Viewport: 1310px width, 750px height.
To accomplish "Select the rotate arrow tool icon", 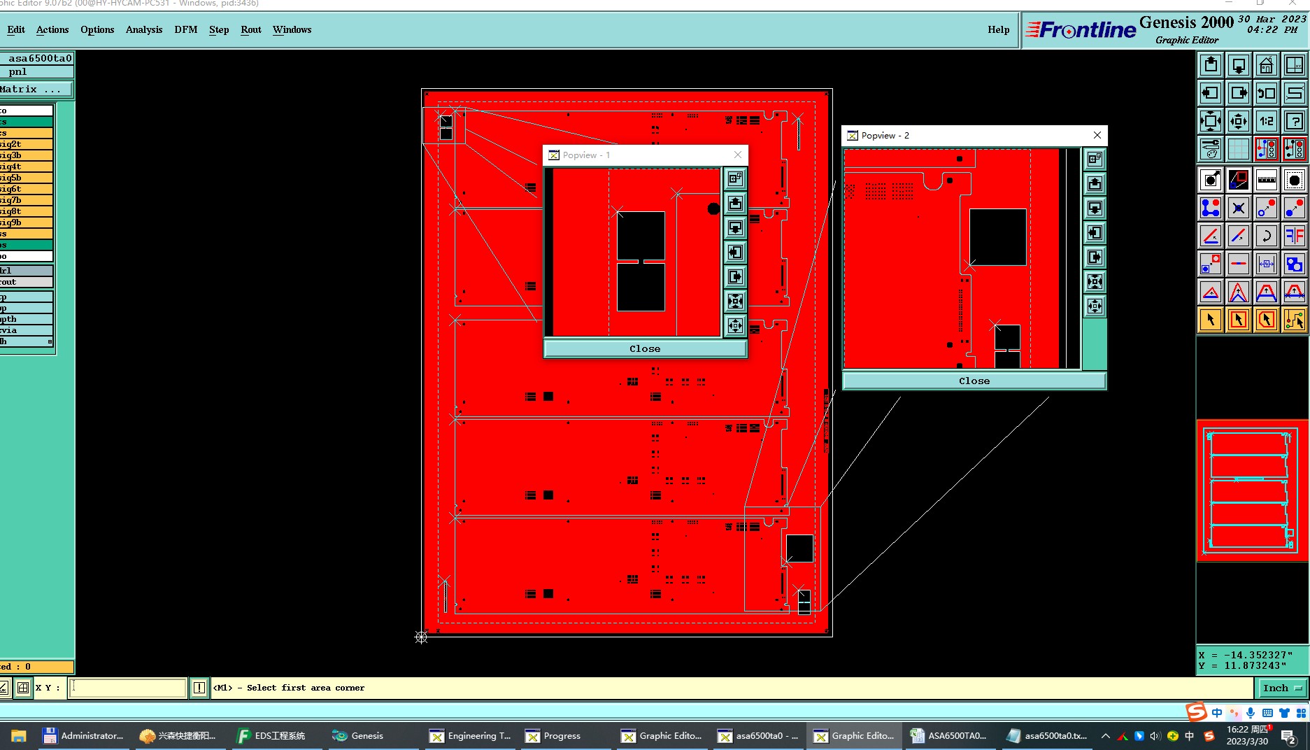I will coord(1266,236).
